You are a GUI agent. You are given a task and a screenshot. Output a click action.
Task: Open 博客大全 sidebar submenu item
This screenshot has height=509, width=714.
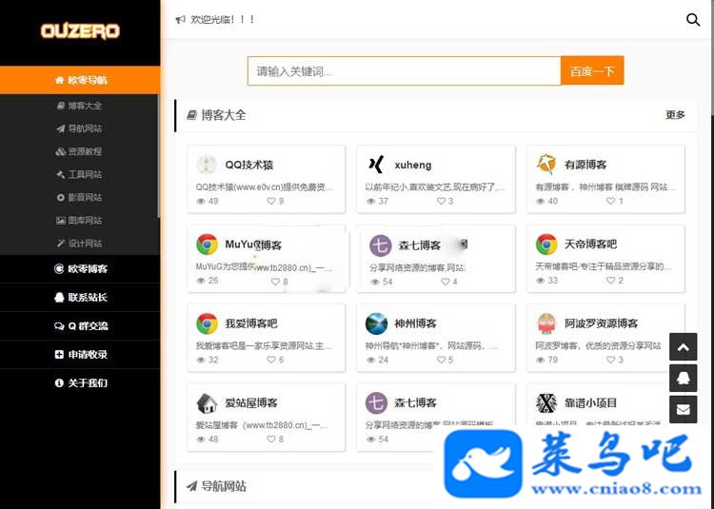tap(79, 106)
